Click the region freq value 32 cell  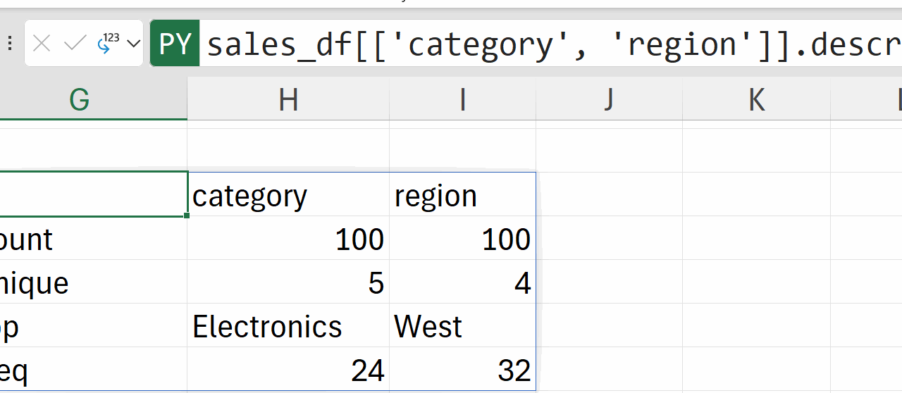pyautogui.click(x=462, y=370)
